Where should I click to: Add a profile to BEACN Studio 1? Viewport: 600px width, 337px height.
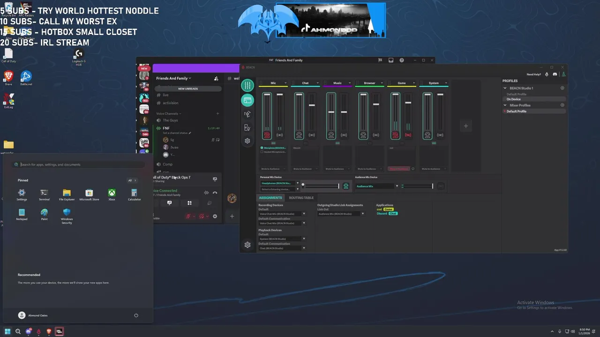tap(562, 88)
